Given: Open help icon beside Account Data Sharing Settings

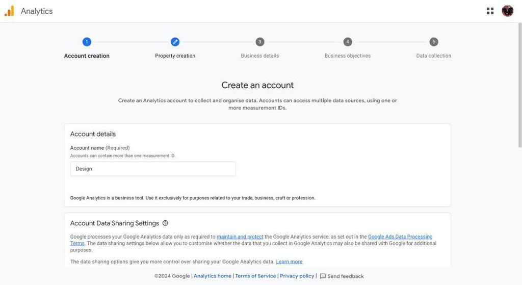Looking at the screenshot, I should [x=165, y=223].
